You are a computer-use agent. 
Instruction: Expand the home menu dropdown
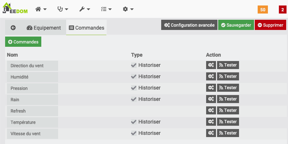click(x=41, y=9)
